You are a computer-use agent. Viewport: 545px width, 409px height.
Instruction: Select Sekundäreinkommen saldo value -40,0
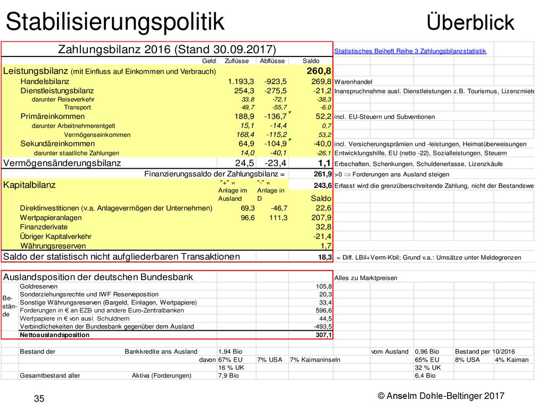tap(322, 144)
